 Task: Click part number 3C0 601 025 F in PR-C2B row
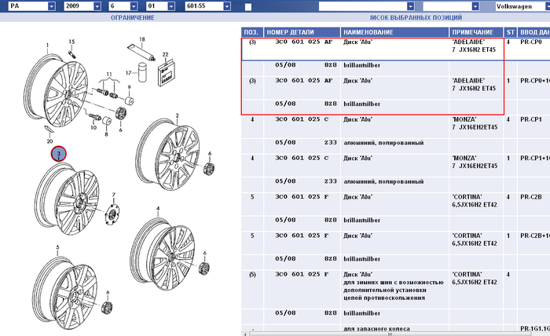point(302,196)
